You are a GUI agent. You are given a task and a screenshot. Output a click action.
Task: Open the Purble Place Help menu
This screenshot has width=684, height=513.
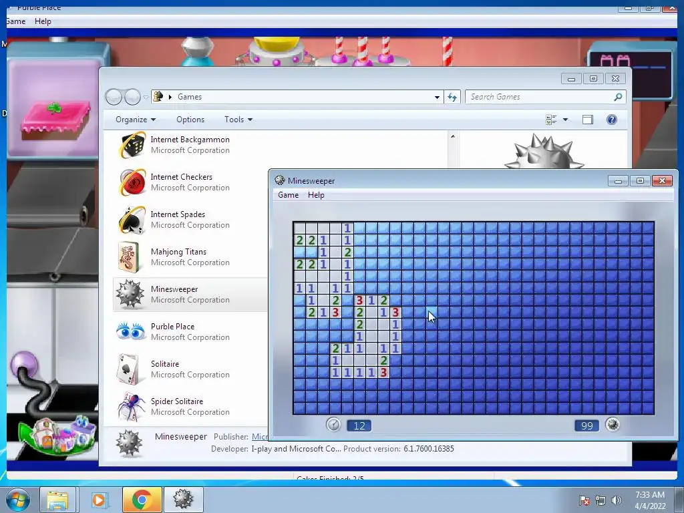[43, 21]
